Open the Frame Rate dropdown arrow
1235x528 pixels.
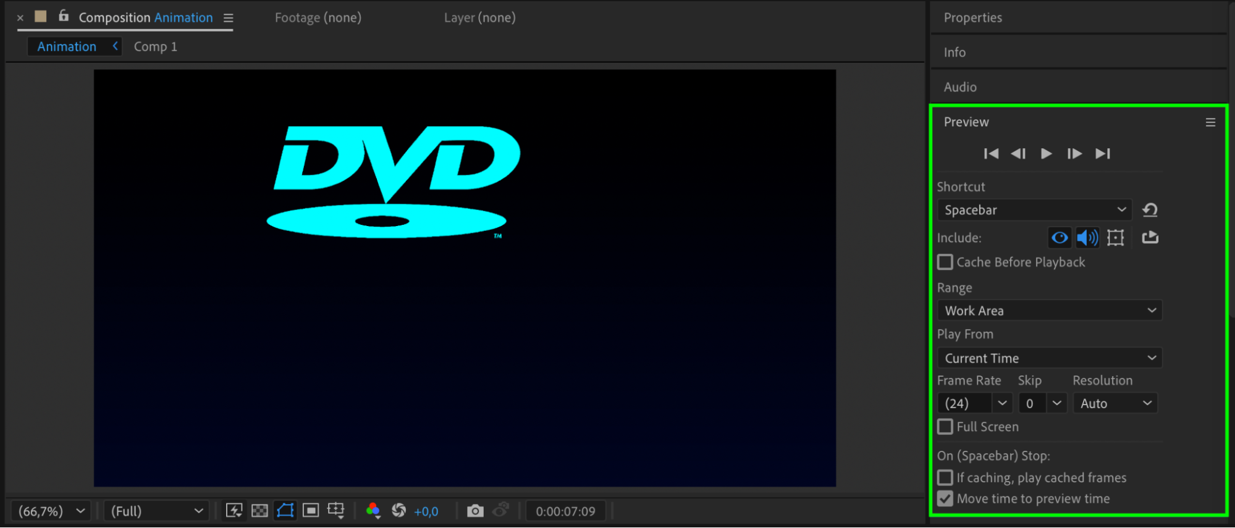tap(1002, 403)
